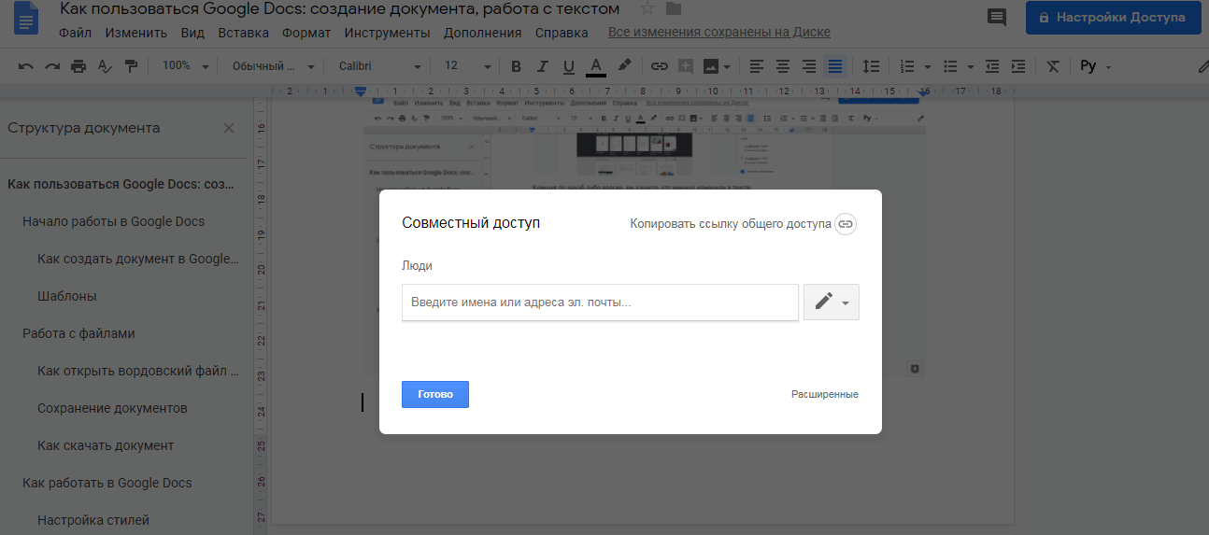Select the paint format roller tool

[131, 66]
